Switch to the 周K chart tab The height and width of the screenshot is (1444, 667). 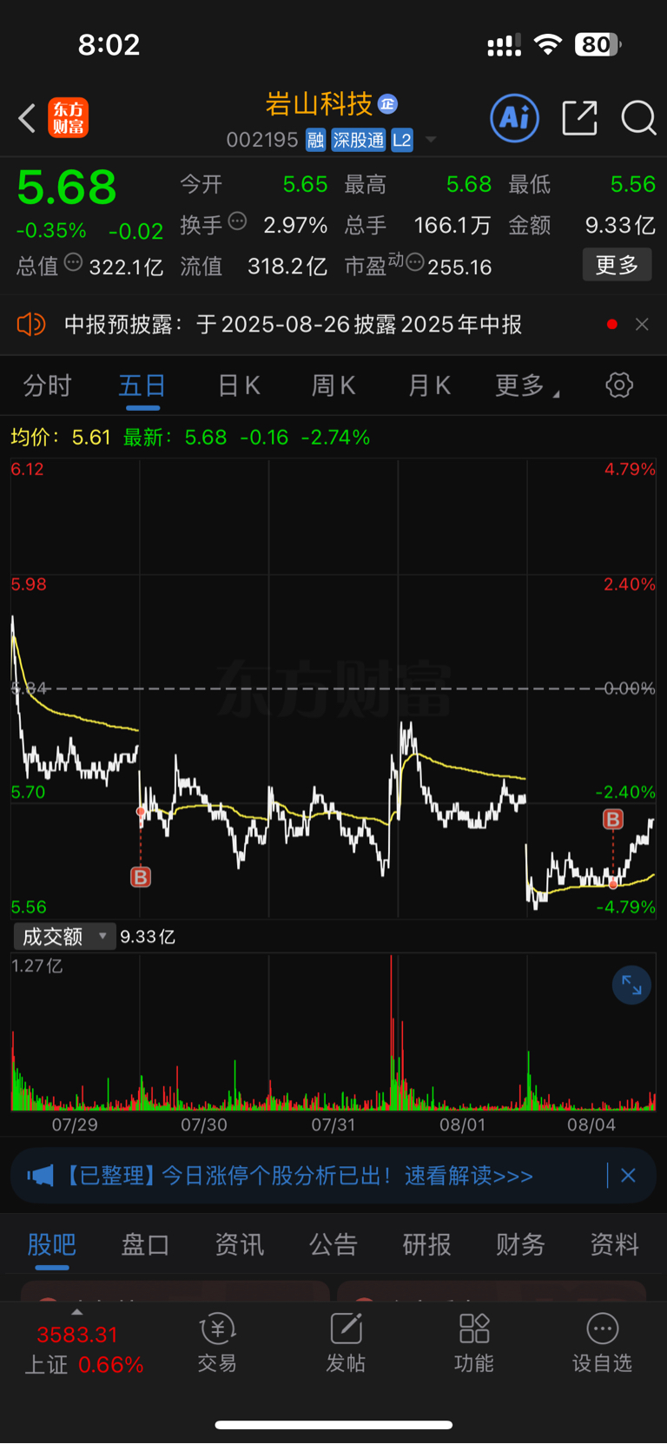tap(333, 386)
